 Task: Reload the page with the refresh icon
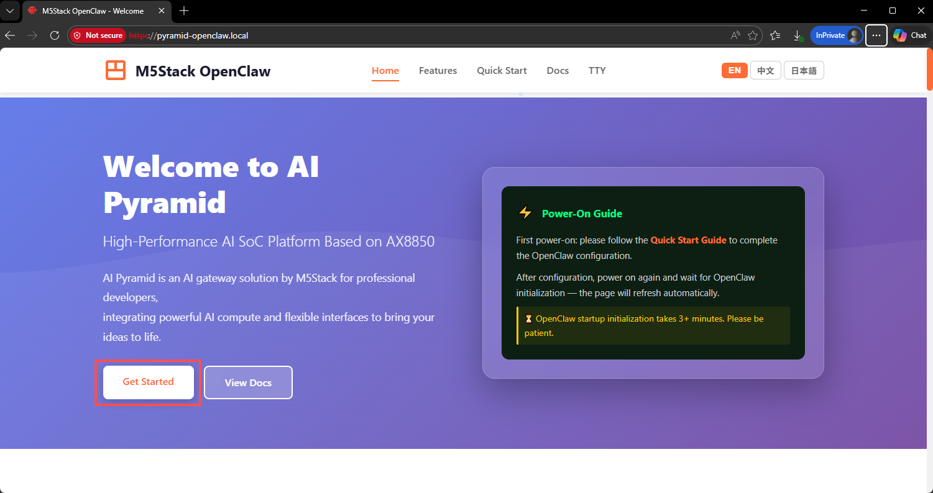coord(55,35)
